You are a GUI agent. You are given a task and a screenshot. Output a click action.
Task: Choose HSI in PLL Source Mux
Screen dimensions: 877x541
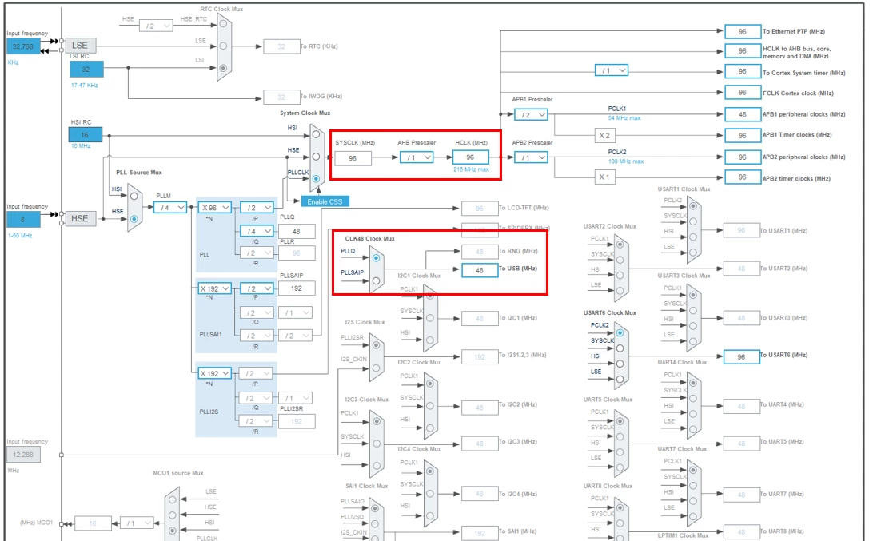134,196
